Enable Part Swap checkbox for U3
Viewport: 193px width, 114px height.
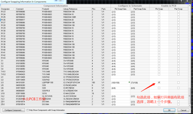178,82
